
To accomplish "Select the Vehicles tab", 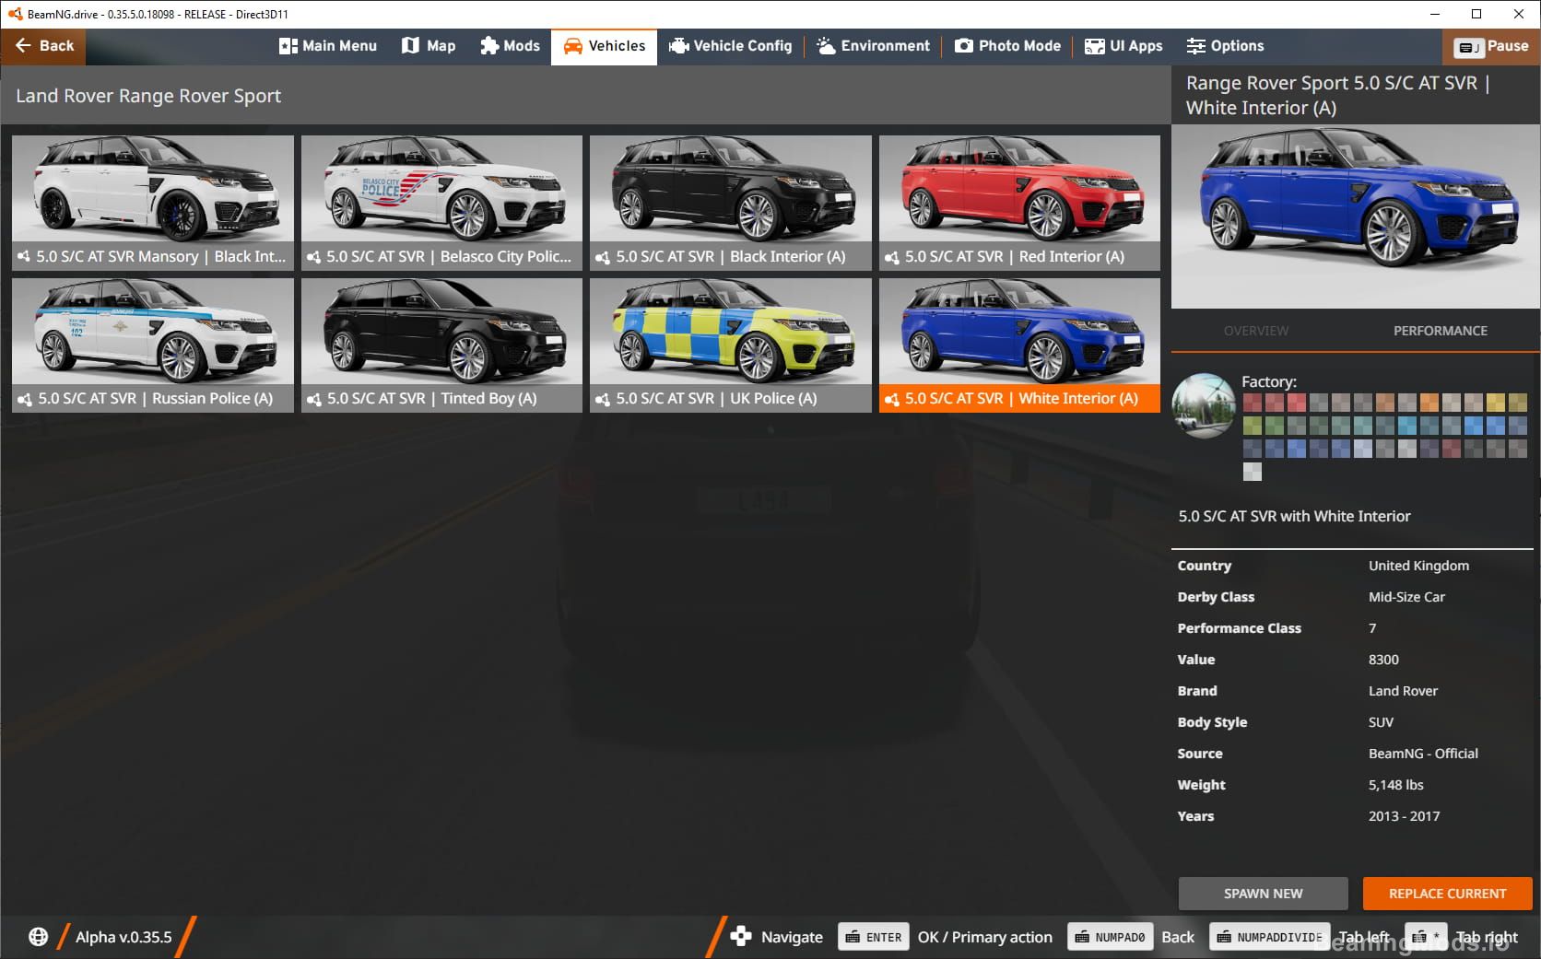I will click(x=604, y=46).
